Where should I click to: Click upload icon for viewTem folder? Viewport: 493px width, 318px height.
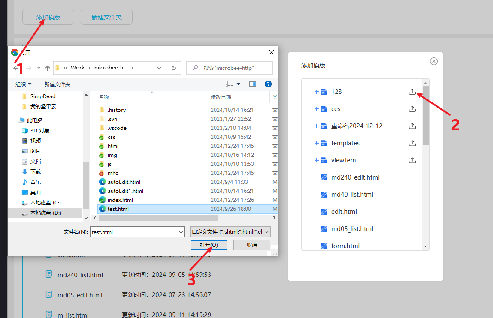coord(412,160)
